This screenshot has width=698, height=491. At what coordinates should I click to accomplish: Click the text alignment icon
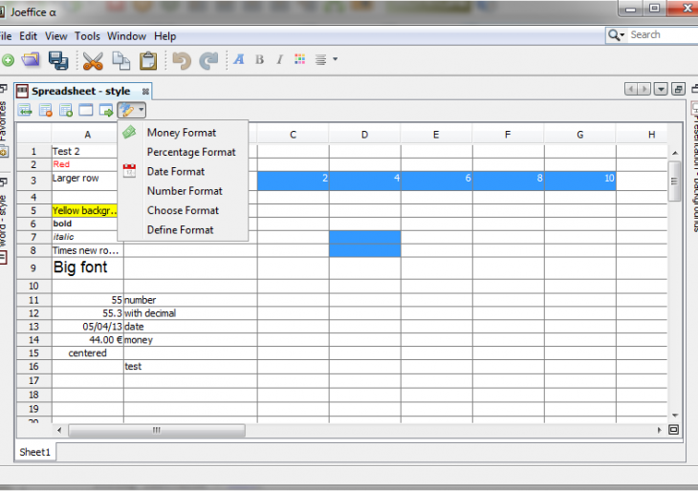pos(320,59)
